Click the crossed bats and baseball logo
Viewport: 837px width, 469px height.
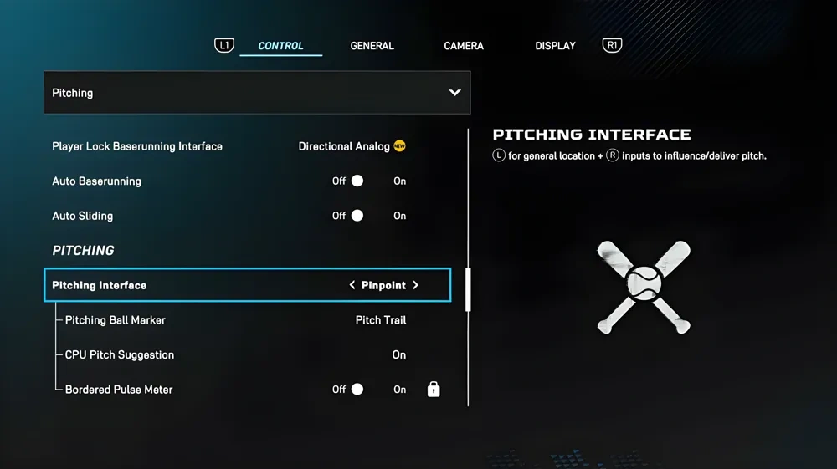[644, 287]
